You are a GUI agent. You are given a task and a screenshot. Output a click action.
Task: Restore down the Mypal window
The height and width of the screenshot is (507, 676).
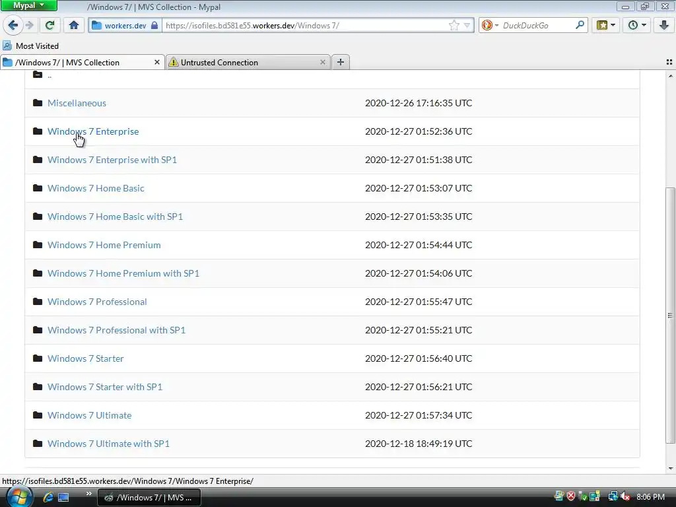click(x=645, y=6)
